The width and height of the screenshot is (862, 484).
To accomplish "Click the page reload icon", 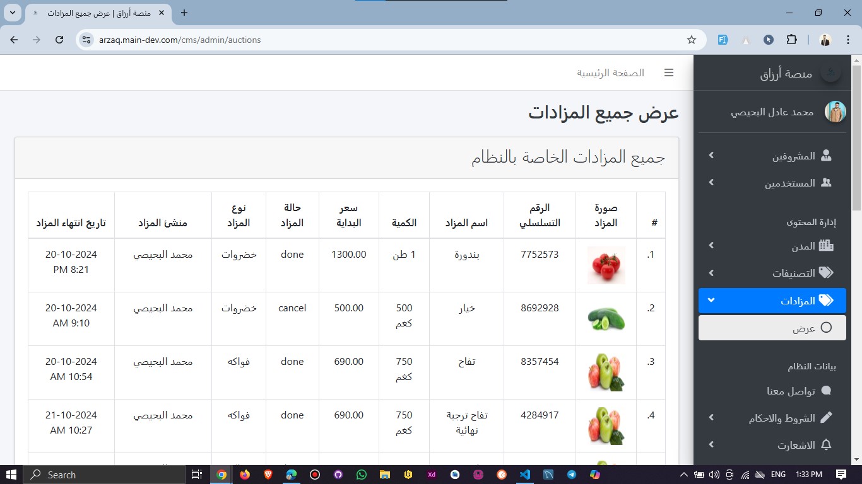I will pos(59,40).
